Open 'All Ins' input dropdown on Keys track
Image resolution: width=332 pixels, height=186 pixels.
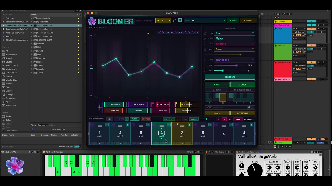click(x=299, y=29)
